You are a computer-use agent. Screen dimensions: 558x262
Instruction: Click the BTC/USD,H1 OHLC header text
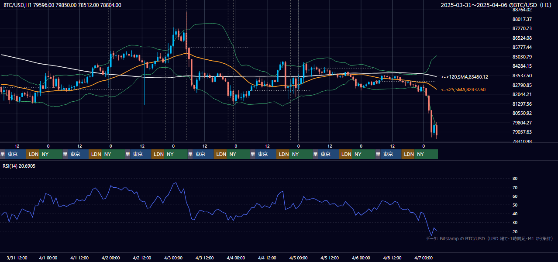pyautogui.click(x=62, y=5)
